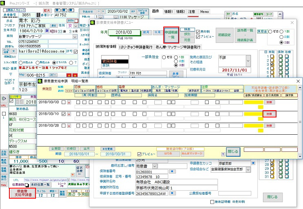This screenshot has height=209, width=303.
Task: Tick the 保険 checkbox on the 2018/03/03 row
Action: tap(64, 102)
